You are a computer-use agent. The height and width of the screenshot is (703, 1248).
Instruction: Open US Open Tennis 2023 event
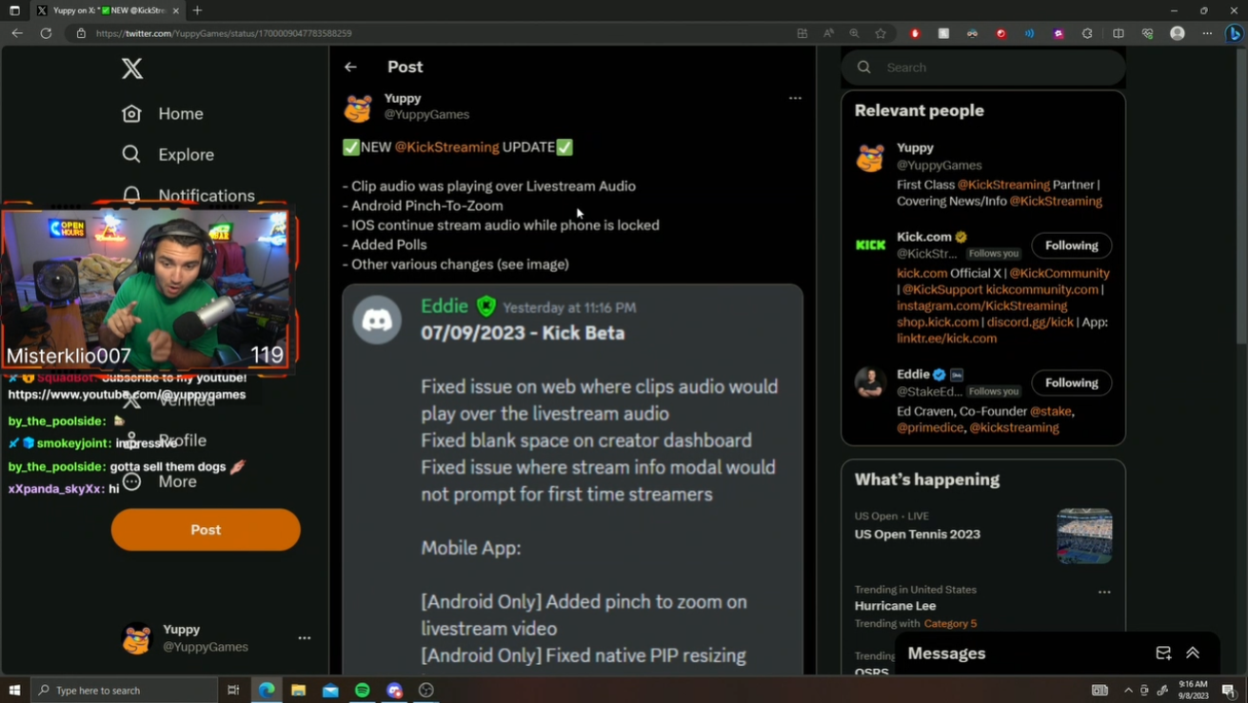tap(917, 534)
